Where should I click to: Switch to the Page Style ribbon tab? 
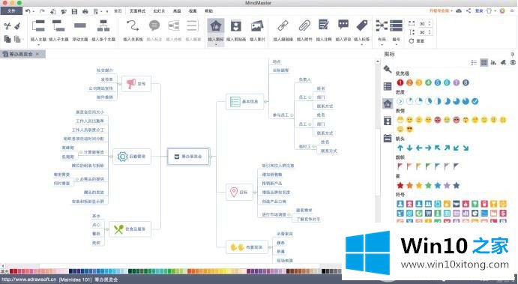tap(137, 11)
